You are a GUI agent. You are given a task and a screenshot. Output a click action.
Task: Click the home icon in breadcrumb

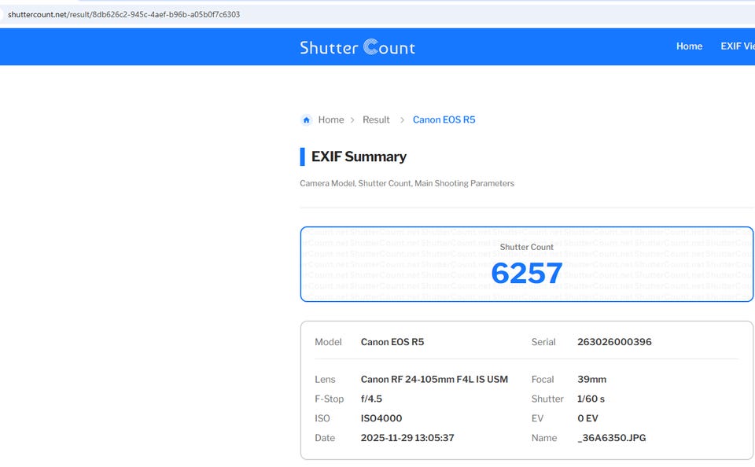click(306, 120)
